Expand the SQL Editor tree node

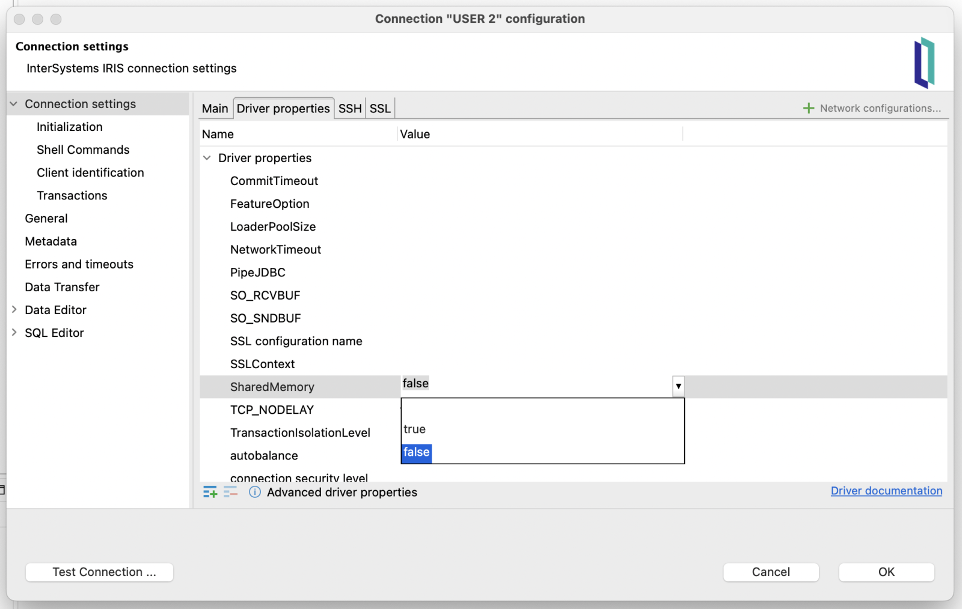14,333
